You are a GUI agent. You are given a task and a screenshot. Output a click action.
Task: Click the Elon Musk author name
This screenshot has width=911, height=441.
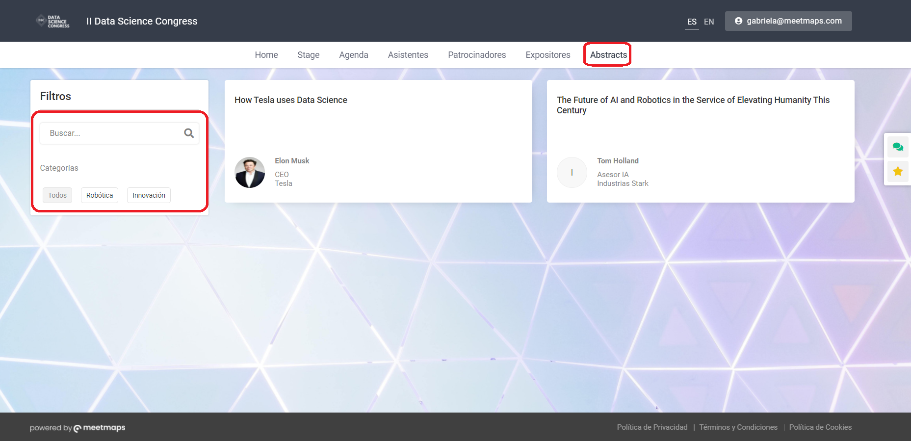coord(292,161)
